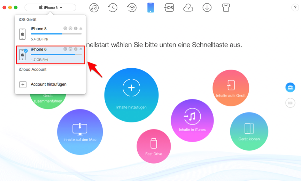301x181 pixels.
Task: Click the 'iCloud Account' section heading
Action: [x=33, y=69]
